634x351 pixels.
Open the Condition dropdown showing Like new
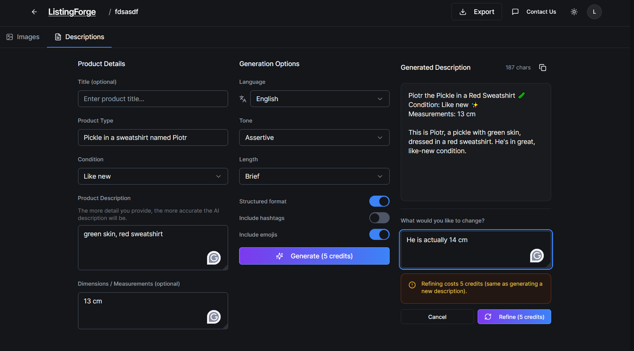point(153,176)
